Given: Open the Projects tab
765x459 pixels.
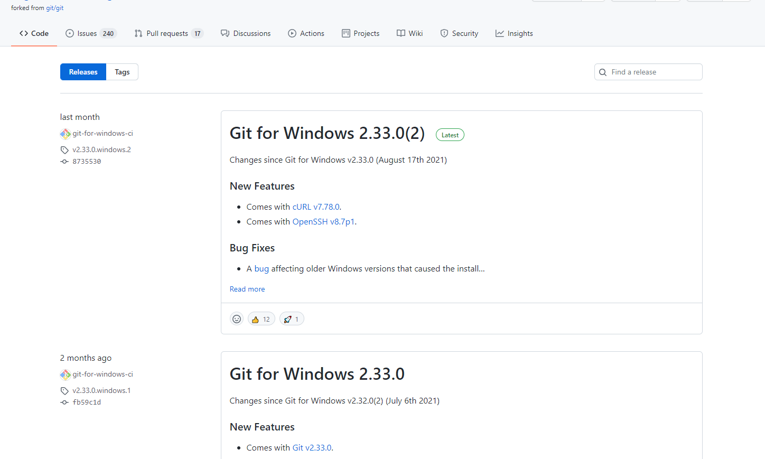Looking at the screenshot, I should pos(360,33).
